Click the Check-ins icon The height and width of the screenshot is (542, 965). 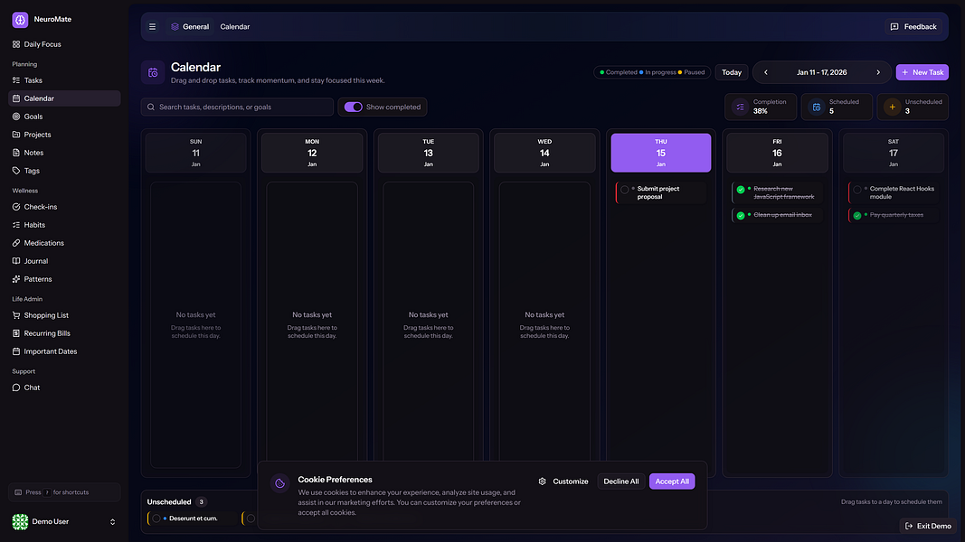tap(16, 207)
